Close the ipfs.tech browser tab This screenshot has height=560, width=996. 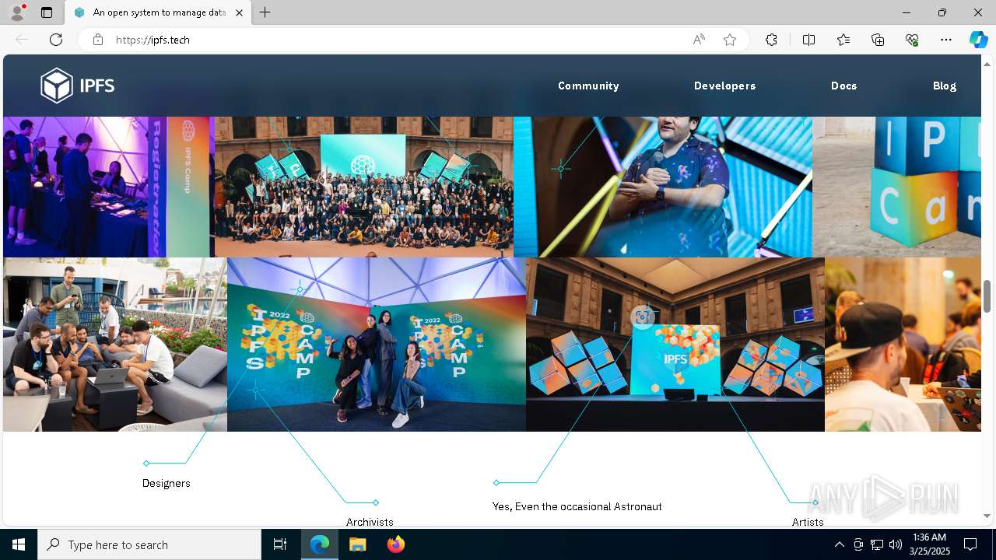click(x=239, y=12)
